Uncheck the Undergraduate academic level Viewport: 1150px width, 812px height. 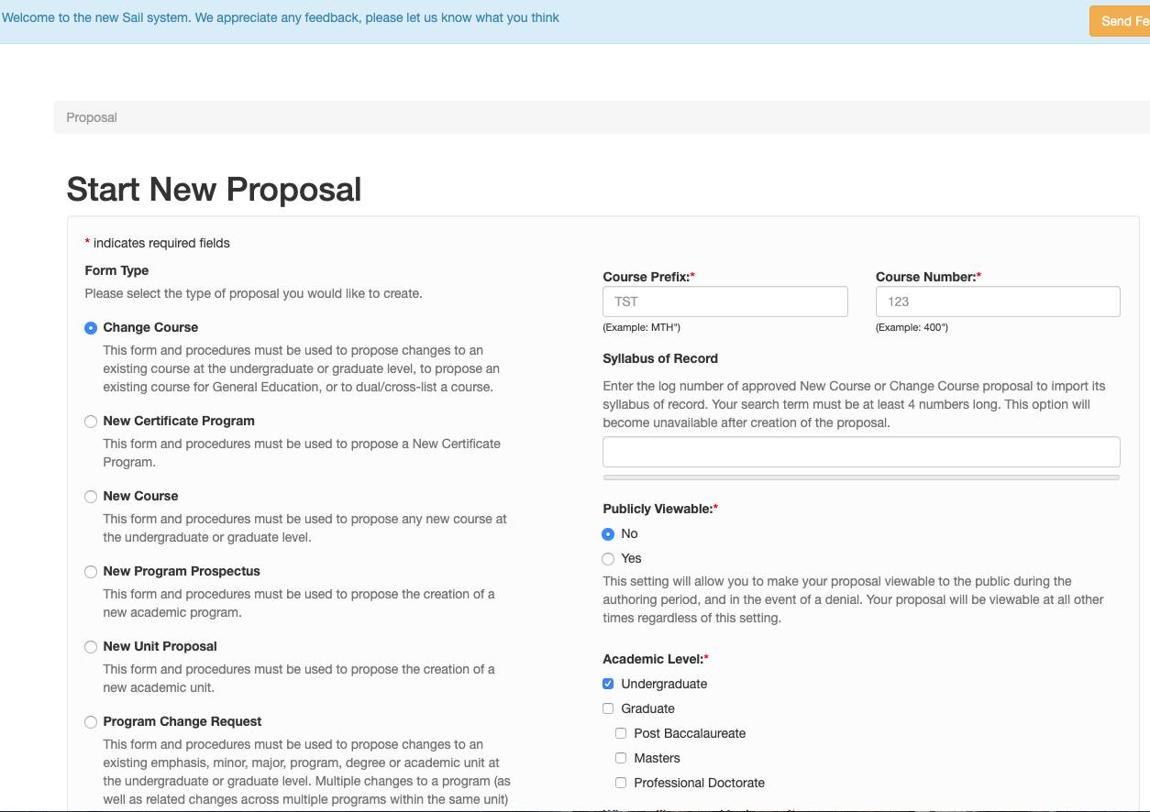(608, 684)
